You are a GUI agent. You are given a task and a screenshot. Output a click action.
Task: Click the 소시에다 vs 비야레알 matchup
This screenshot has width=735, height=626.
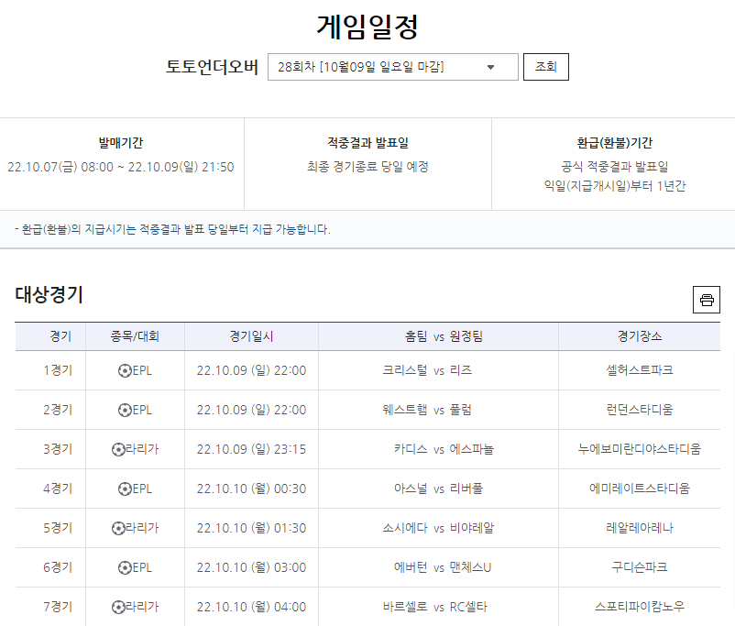pyautogui.click(x=438, y=528)
